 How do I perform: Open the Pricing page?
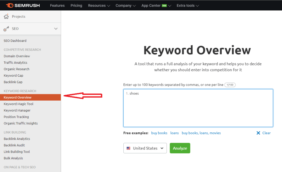pyautogui.click(x=76, y=5)
